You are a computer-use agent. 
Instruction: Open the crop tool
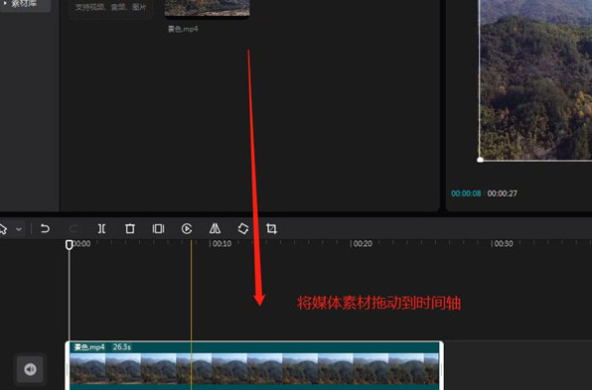[x=271, y=228]
